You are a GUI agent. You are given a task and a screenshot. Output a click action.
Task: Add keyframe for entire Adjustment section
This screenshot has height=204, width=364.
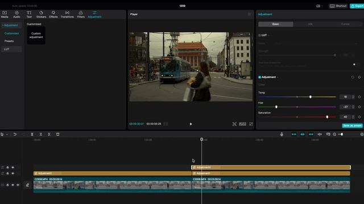coord(359,77)
